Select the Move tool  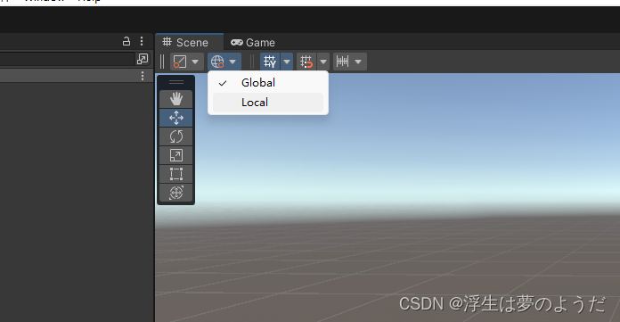176,118
